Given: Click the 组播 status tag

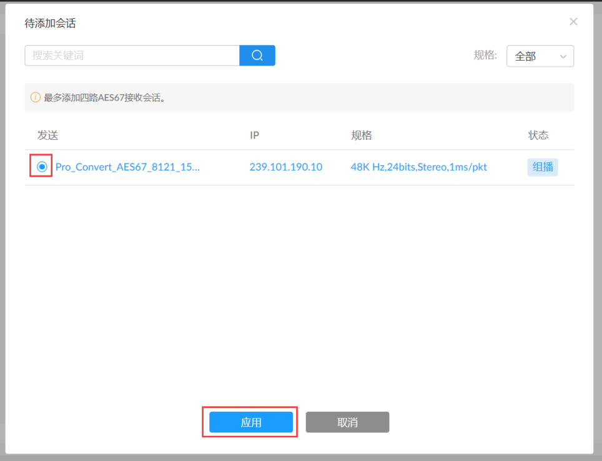Looking at the screenshot, I should (542, 167).
